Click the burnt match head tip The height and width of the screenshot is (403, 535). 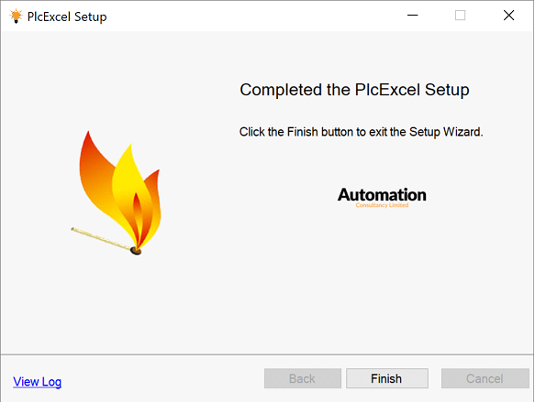tap(136, 251)
